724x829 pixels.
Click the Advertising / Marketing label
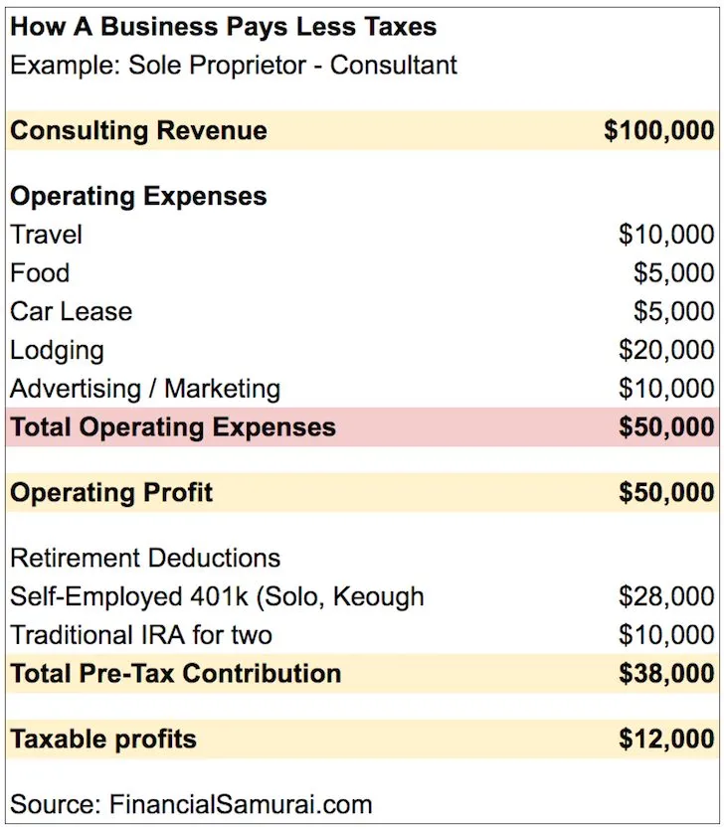(145, 389)
